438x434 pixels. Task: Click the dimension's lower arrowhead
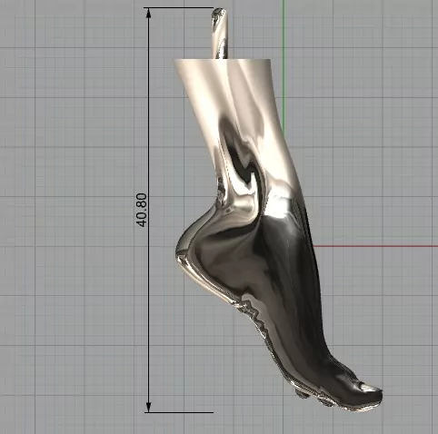point(148,407)
